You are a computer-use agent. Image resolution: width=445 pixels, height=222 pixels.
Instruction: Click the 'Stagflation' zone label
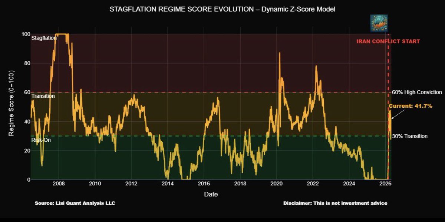coord(44,38)
